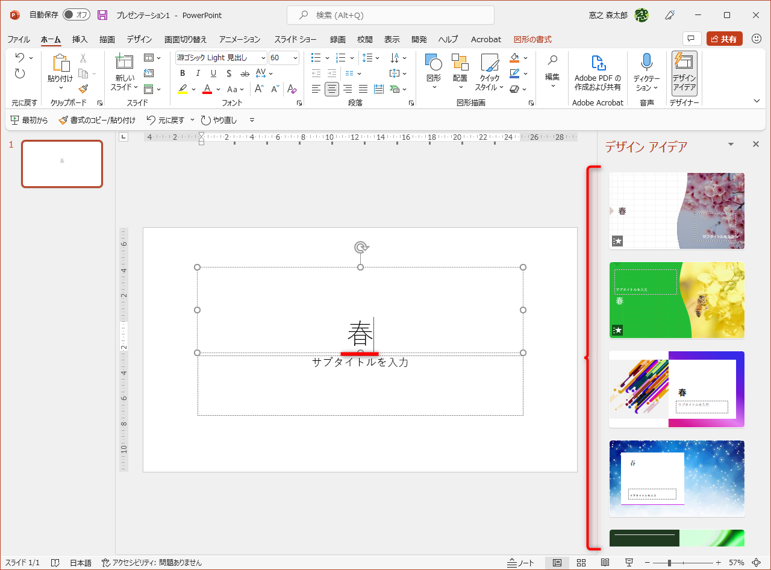This screenshot has width=771, height=570.
Task: Click the Paste button
Action: (60, 63)
